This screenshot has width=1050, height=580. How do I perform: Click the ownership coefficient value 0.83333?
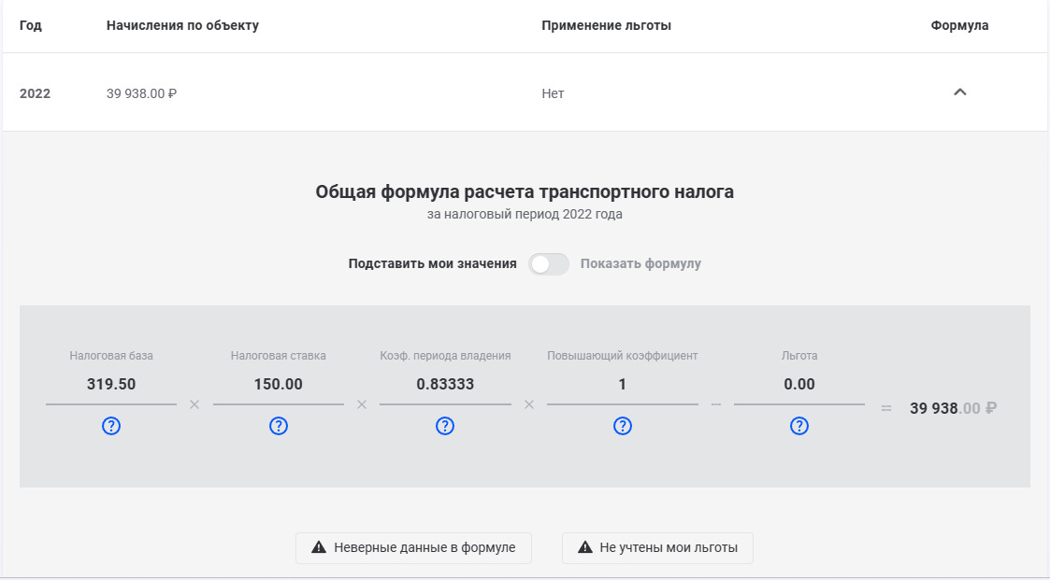click(445, 384)
